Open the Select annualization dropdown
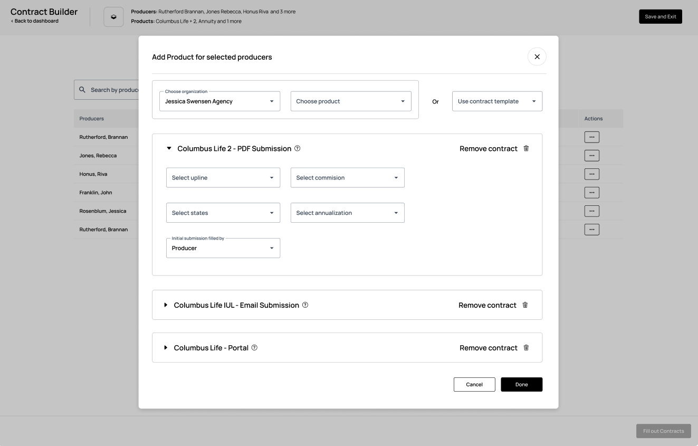This screenshot has width=698, height=446. 347,213
